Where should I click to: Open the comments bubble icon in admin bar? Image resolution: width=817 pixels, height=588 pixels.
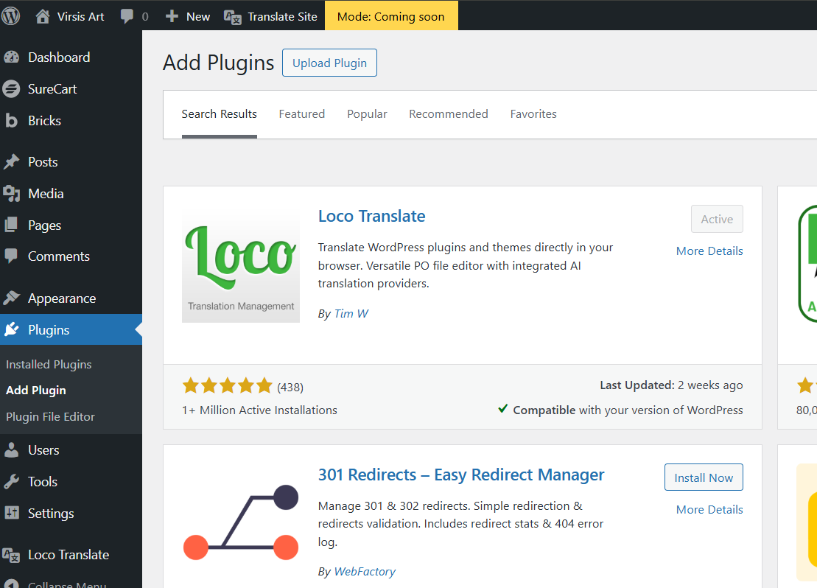[127, 16]
